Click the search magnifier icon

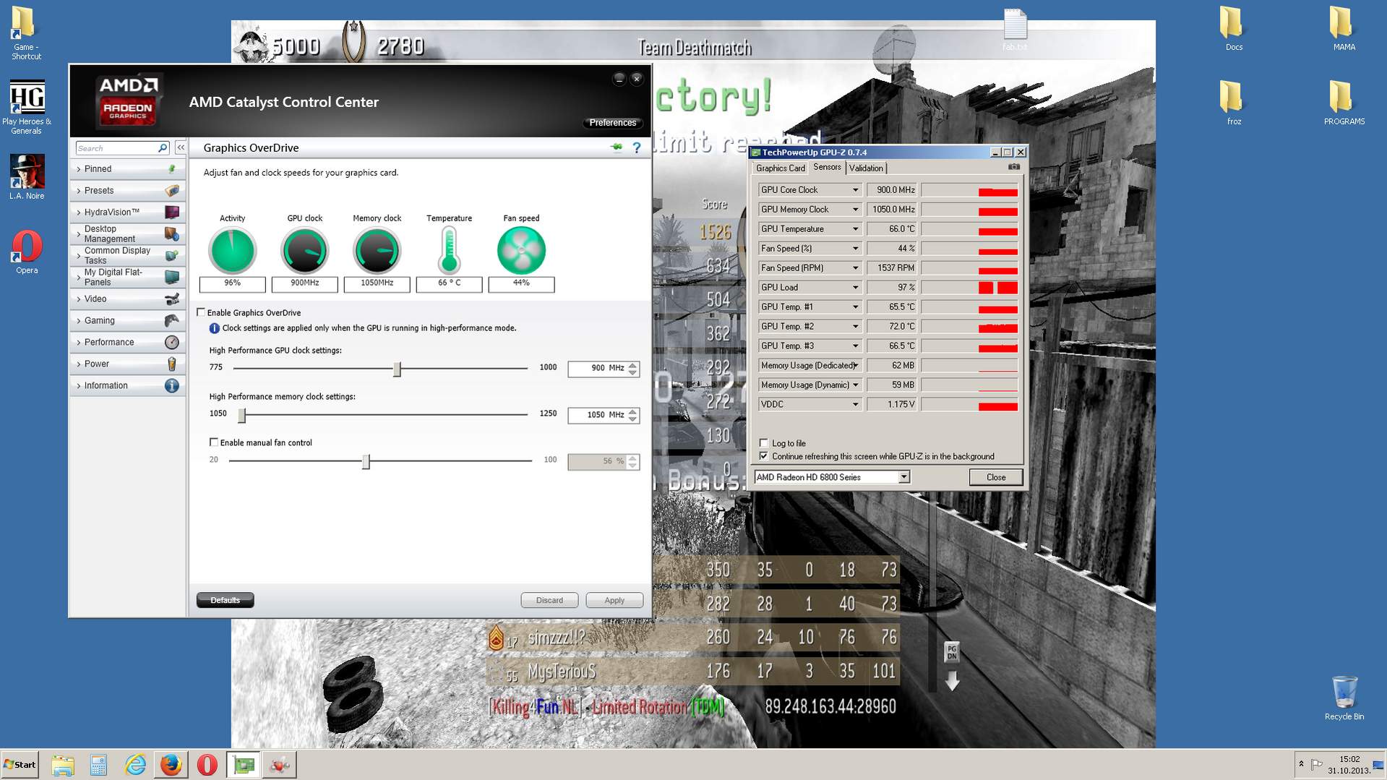point(163,148)
